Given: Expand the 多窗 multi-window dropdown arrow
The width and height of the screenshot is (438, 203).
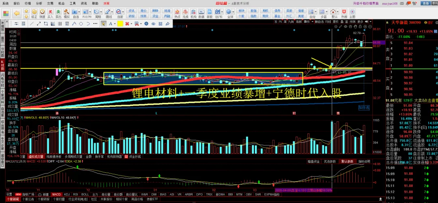Looking at the screenshot, I should (327, 12).
